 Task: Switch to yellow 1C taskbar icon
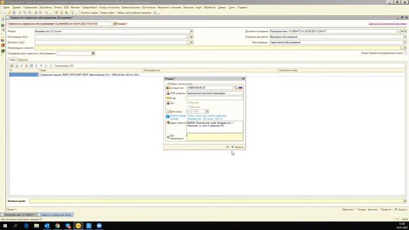click(78, 226)
